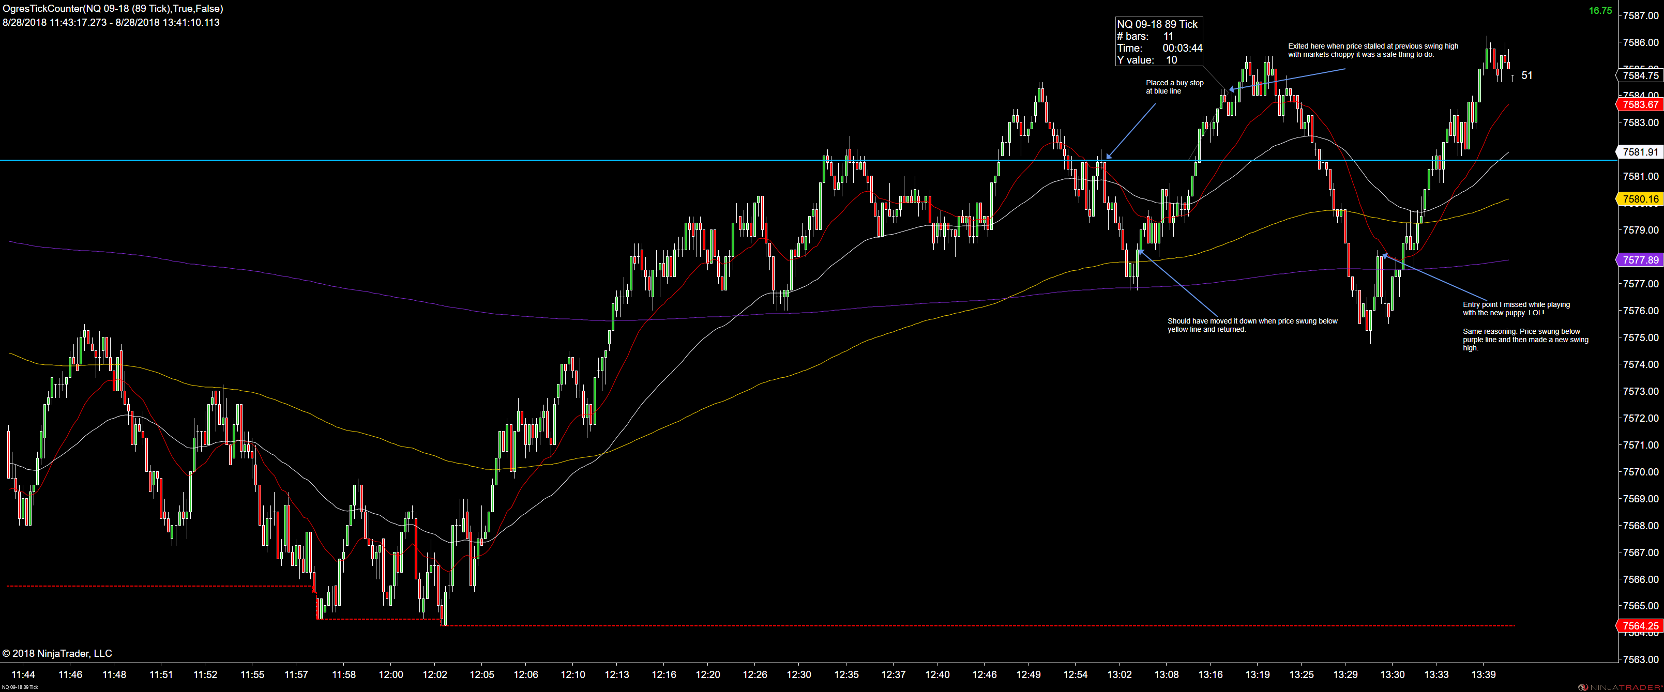Select the ruler info box showing # bars 11
The height and width of the screenshot is (692, 1664).
(1159, 42)
